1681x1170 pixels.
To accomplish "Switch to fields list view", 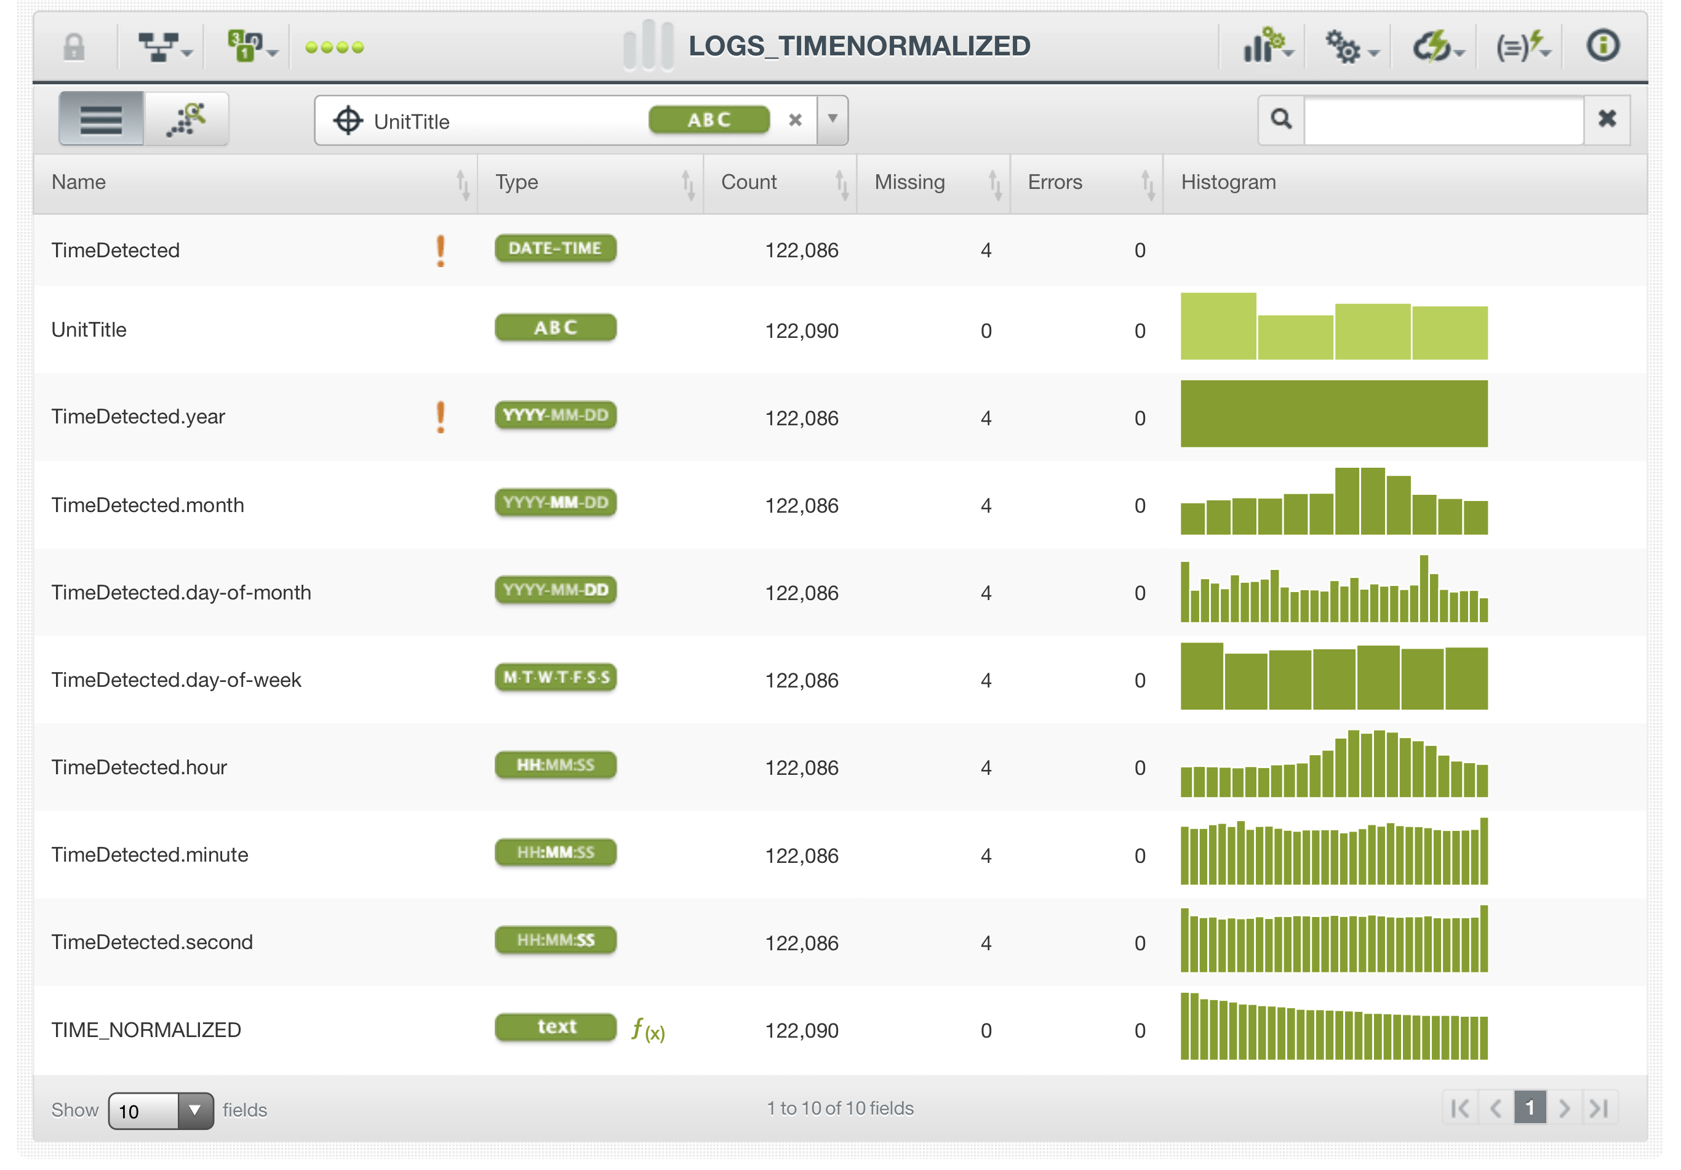I will (101, 119).
